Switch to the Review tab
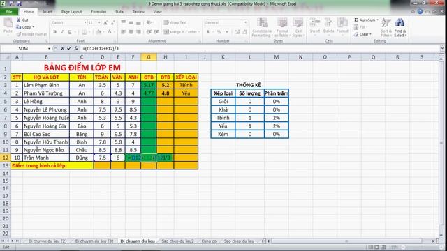Screen dimensions: 447x251 pos(138,12)
